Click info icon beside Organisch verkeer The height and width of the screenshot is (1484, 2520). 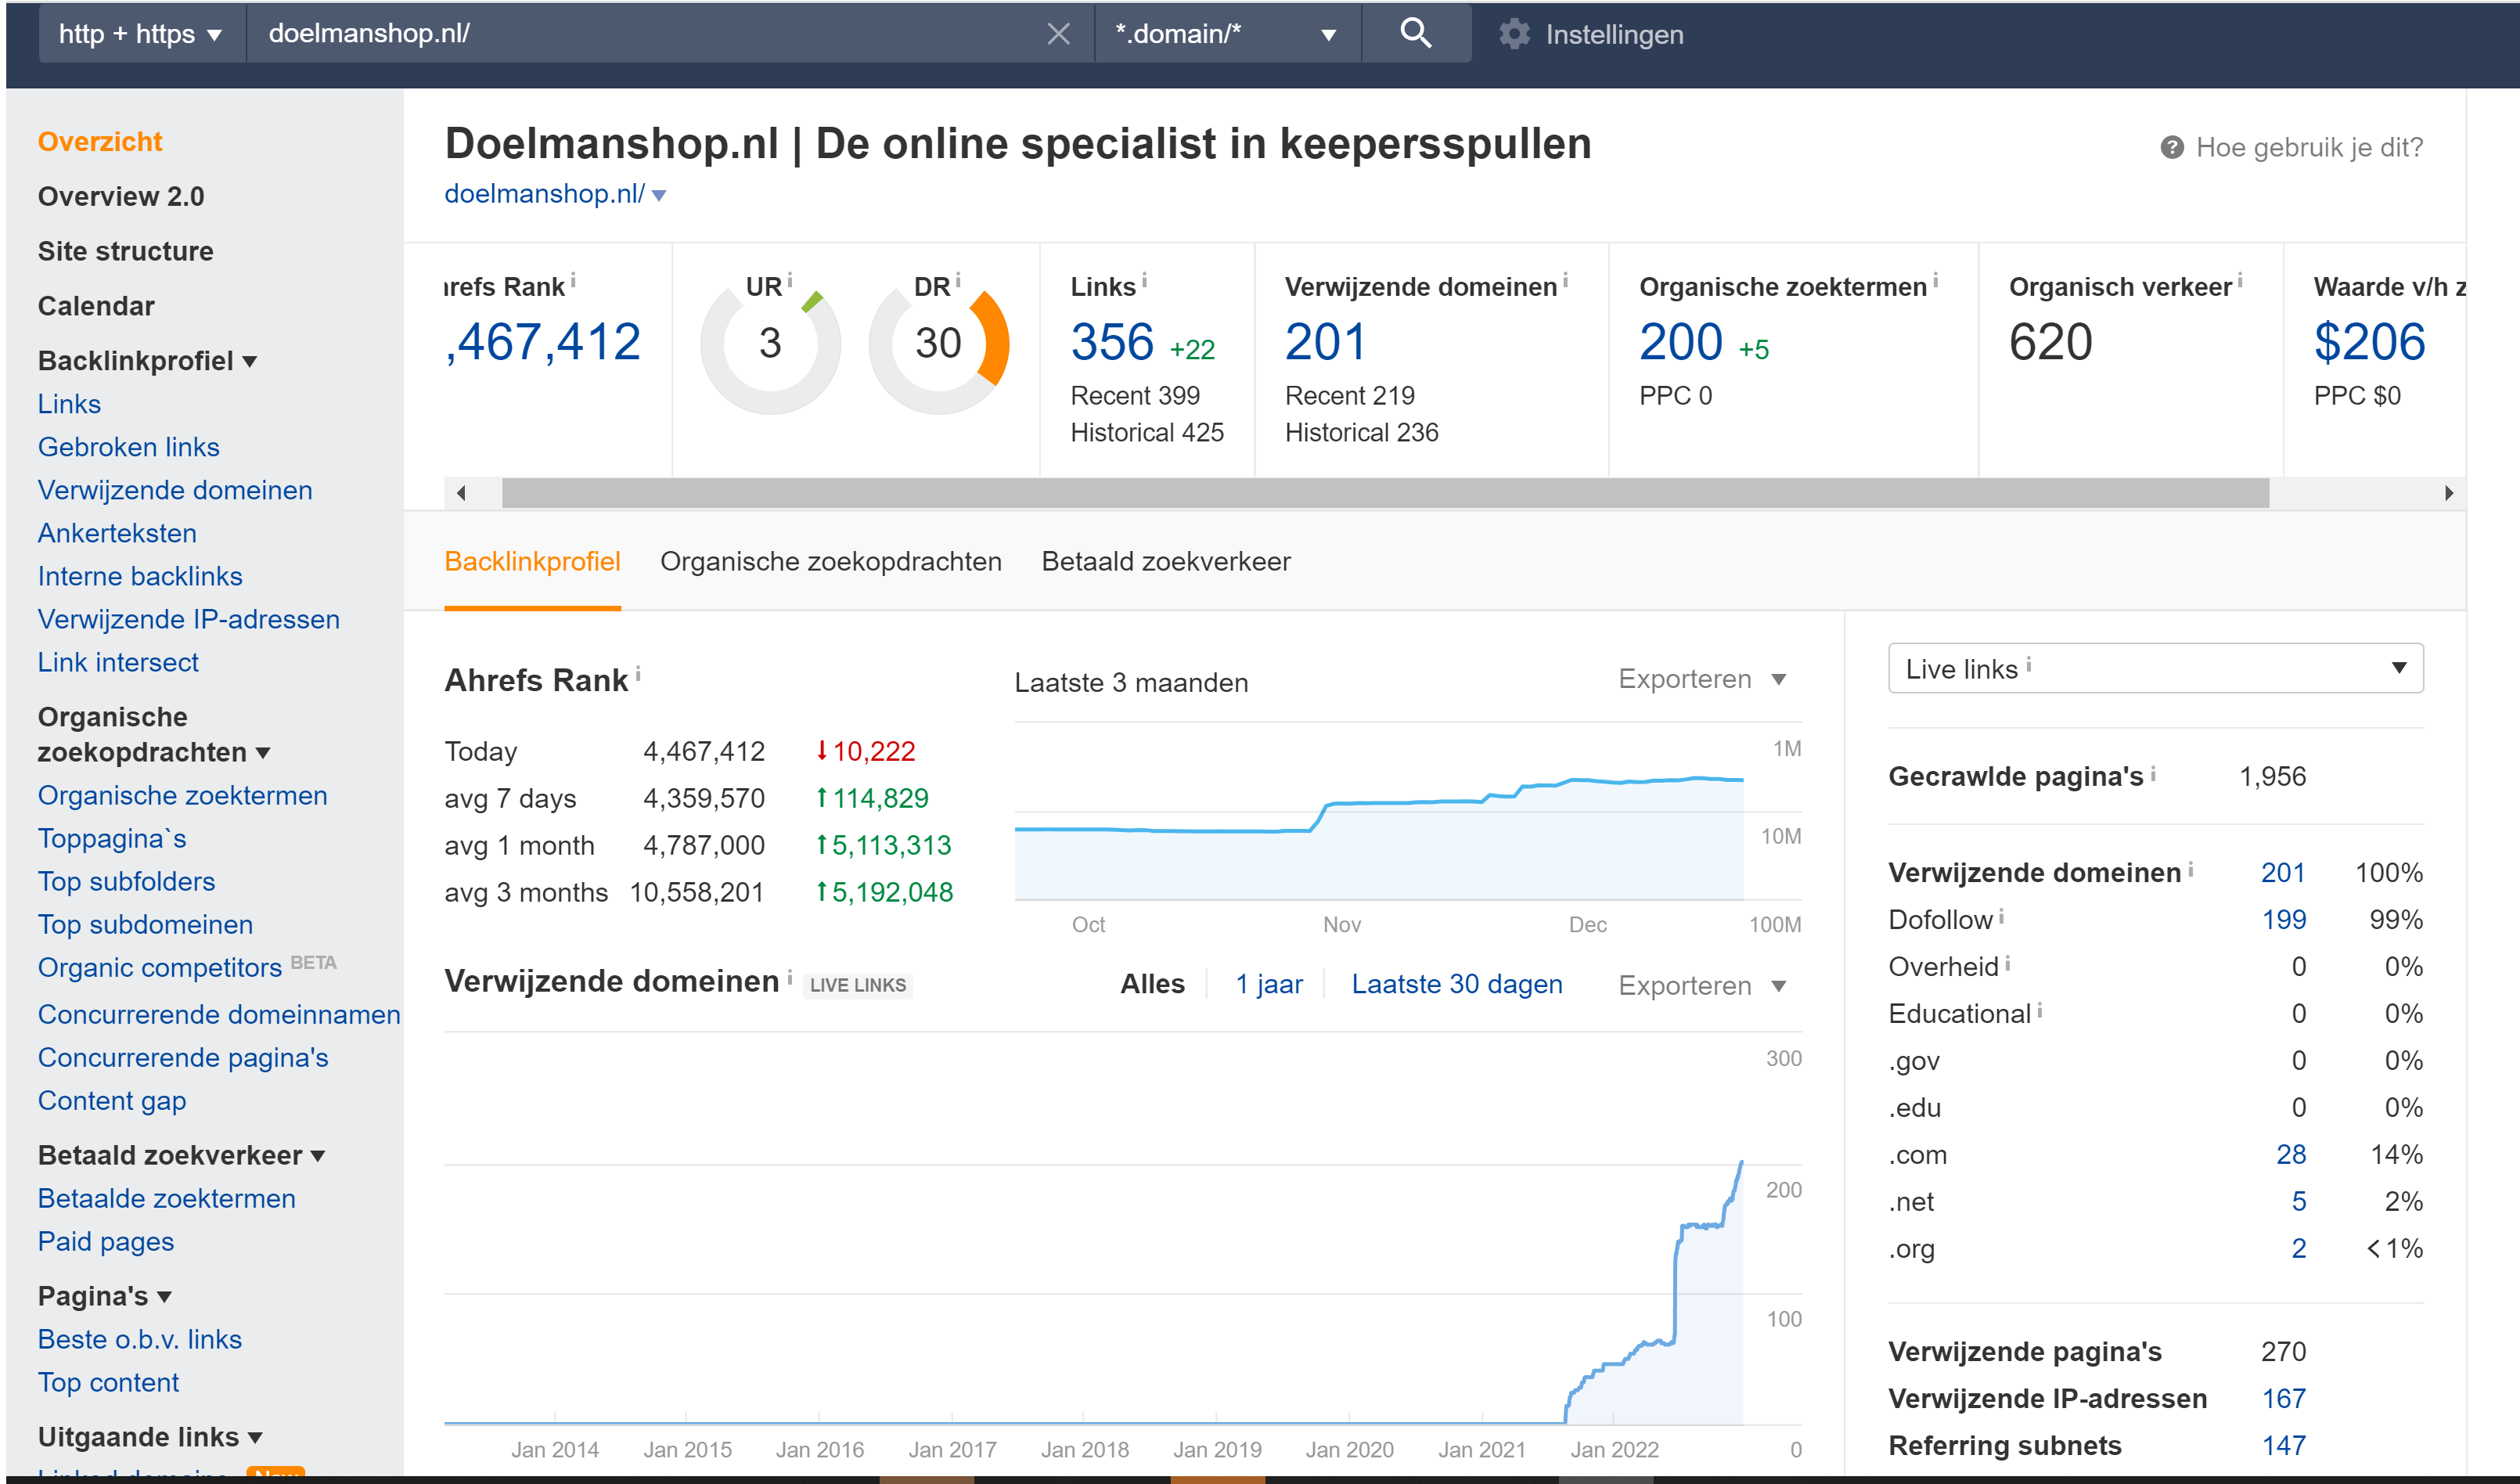coord(2240,281)
